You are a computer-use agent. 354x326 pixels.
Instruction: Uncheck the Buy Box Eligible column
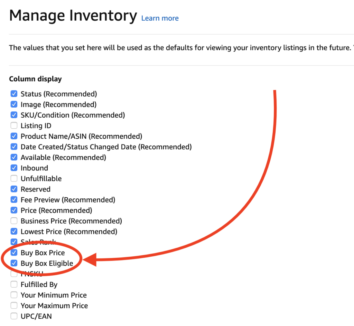14,263
